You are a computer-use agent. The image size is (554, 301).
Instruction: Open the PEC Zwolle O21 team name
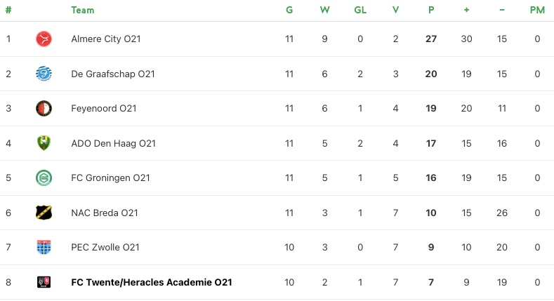coord(105,248)
